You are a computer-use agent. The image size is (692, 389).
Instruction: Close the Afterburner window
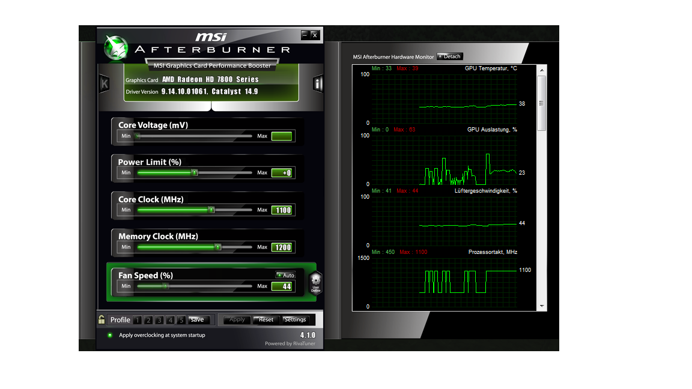(x=315, y=35)
